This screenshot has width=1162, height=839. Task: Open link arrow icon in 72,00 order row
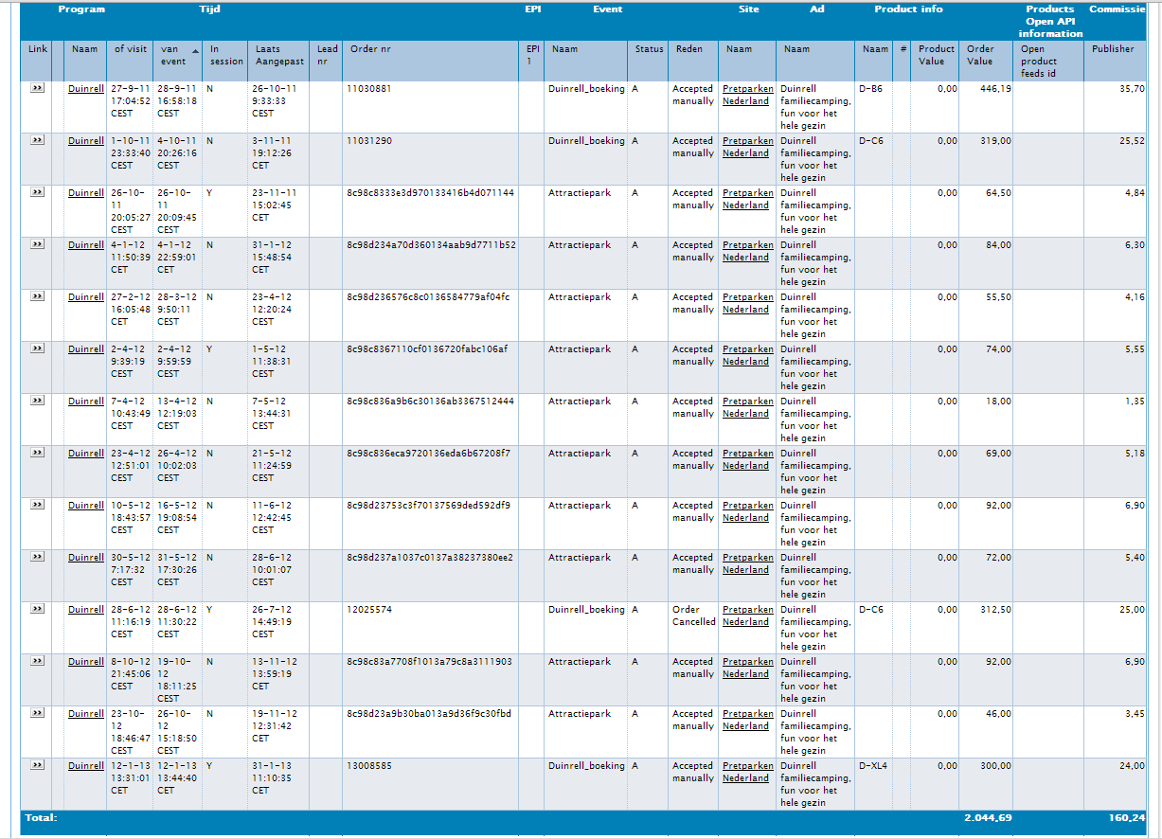pyautogui.click(x=37, y=557)
